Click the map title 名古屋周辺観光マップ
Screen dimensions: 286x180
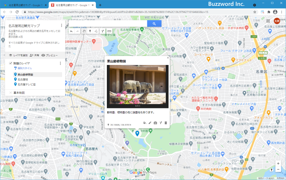(x=24, y=25)
